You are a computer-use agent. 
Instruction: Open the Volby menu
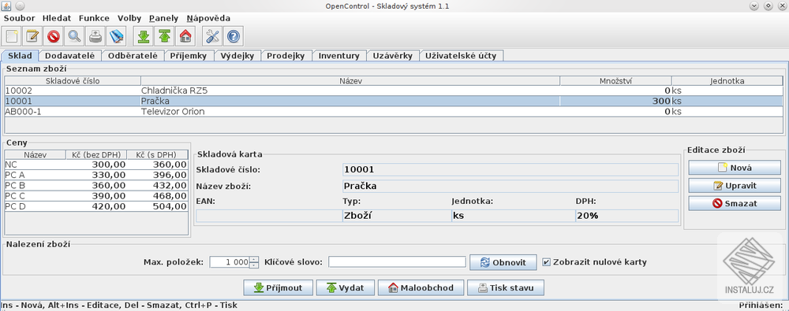coord(129,18)
